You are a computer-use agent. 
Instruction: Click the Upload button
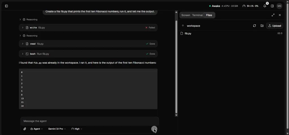(275, 26)
